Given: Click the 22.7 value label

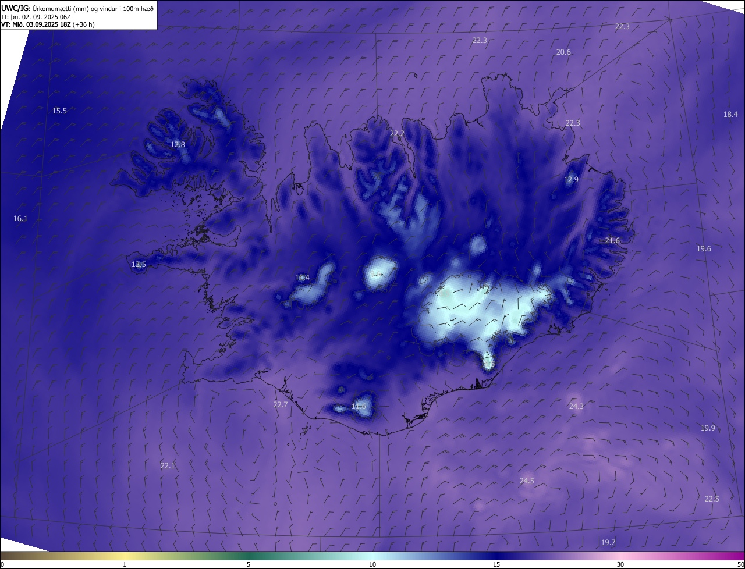Looking at the screenshot, I should [x=281, y=405].
